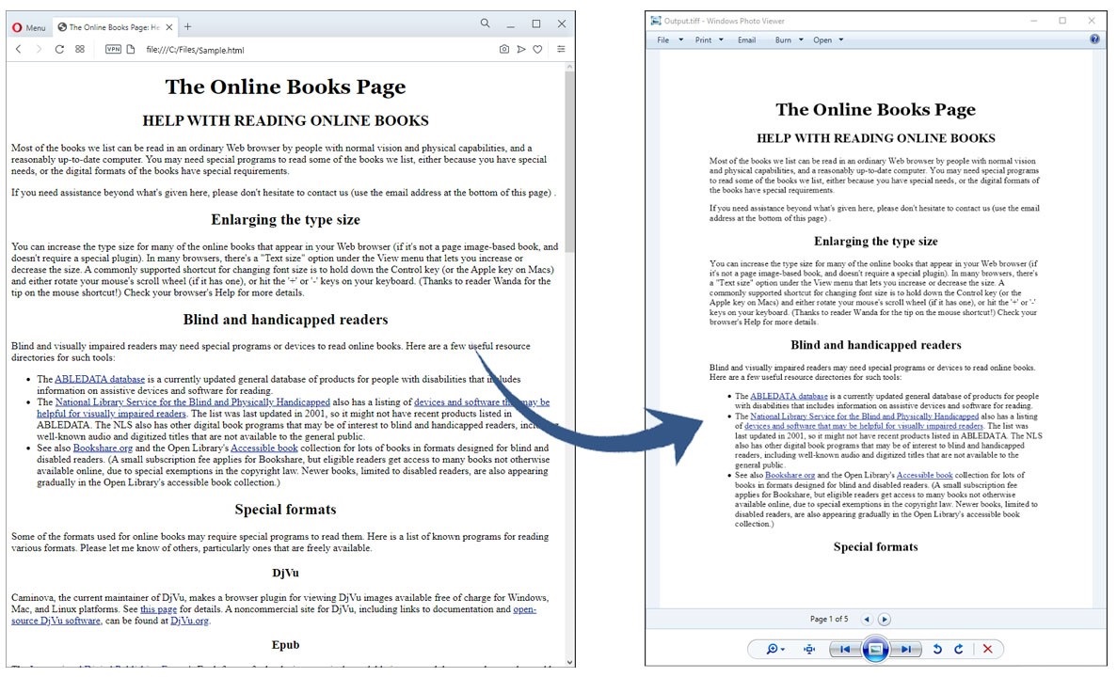
Task: Expand the Print dropdown menu
Action: click(709, 40)
